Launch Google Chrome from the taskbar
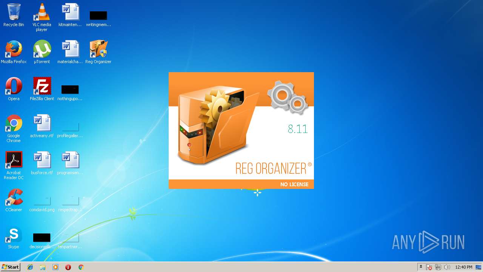The image size is (483, 272). click(81, 267)
